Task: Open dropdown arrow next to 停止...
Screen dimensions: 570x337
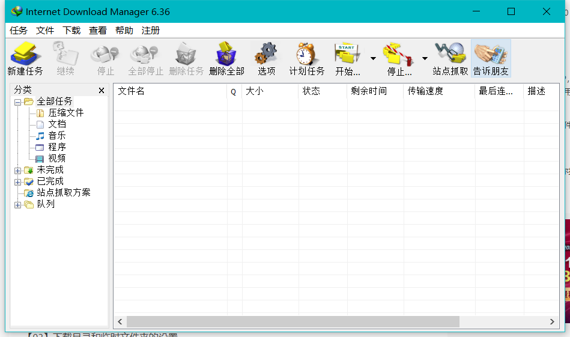Action: pyautogui.click(x=425, y=58)
